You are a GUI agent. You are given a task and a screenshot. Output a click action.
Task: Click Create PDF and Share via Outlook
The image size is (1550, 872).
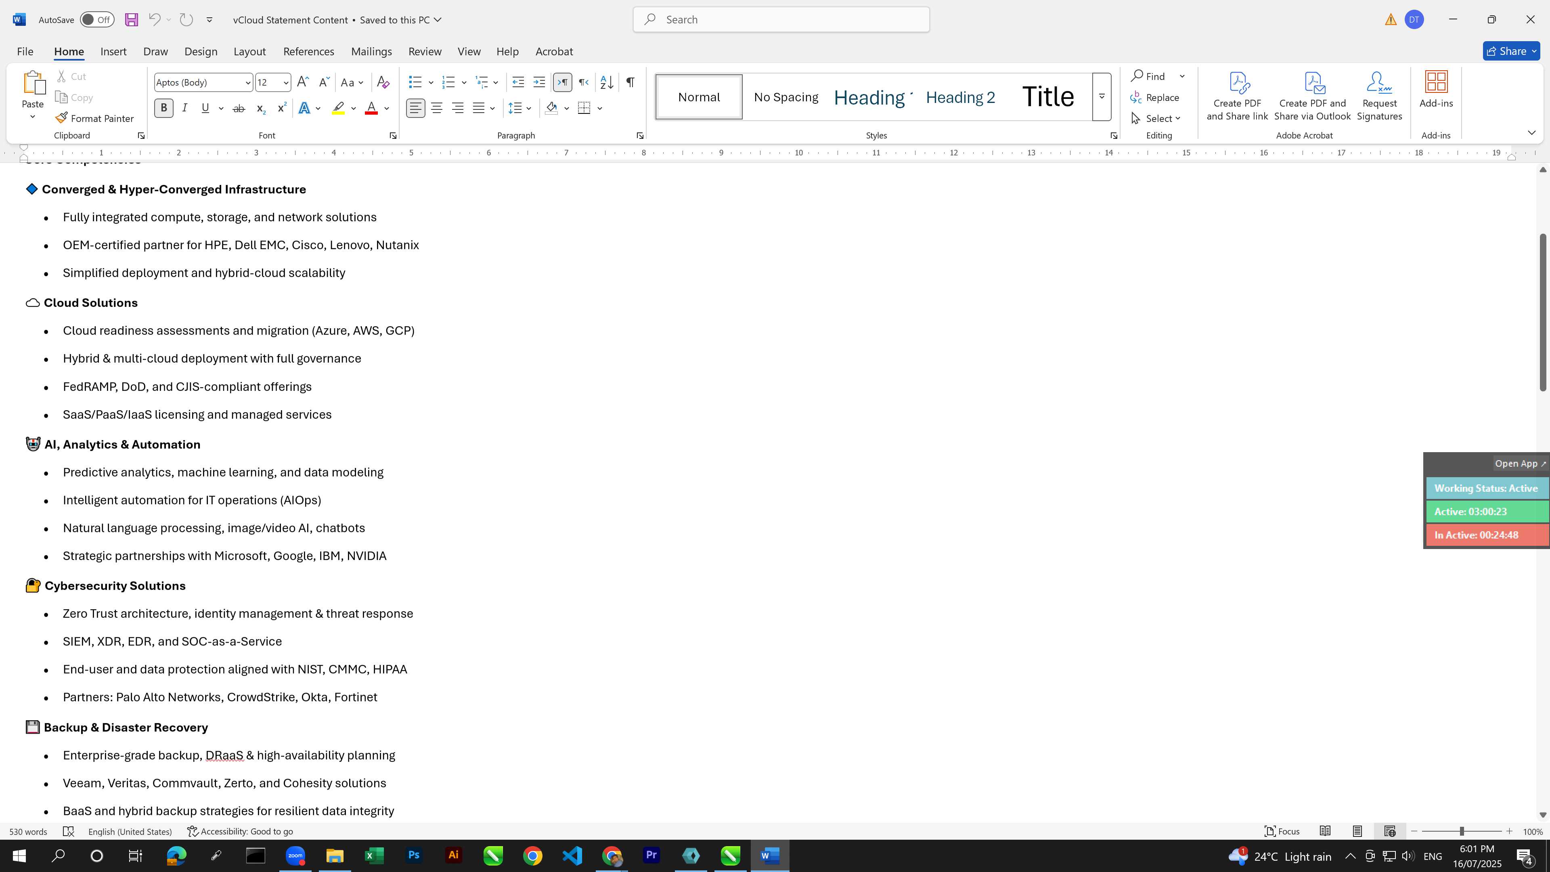coord(1312,96)
